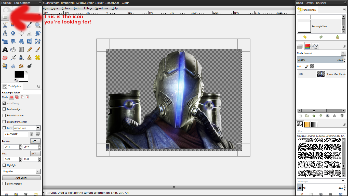Click the black foreground color swatch
The width and height of the screenshot is (348, 196).
[x=19, y=74]
